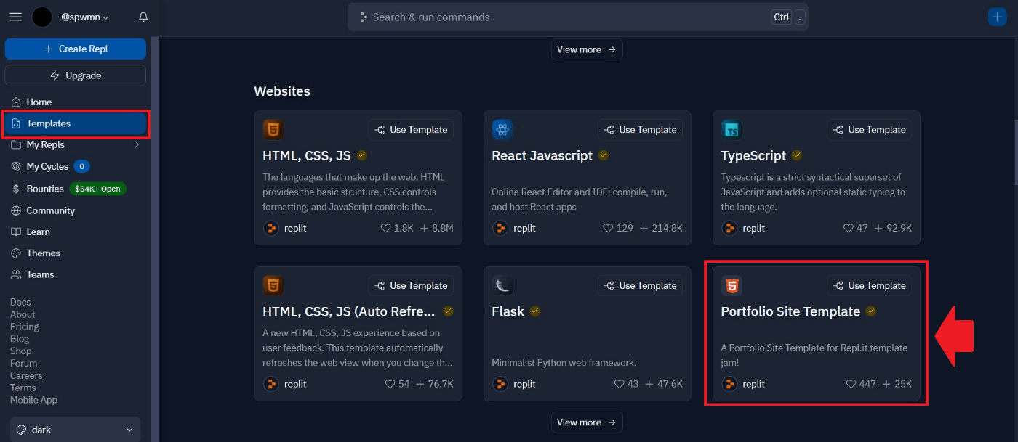
Task: Use Template for HTML, CSS, JS
Action: (x=411, y=130)
